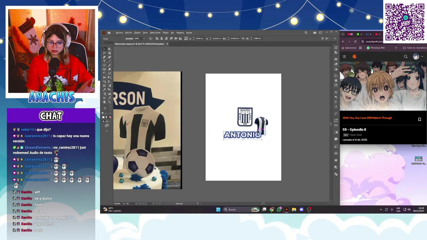Image resolution: width=427 pixels, height=240 pixels.
Task: Open the Archivo menu
Action: coord(119,33)
